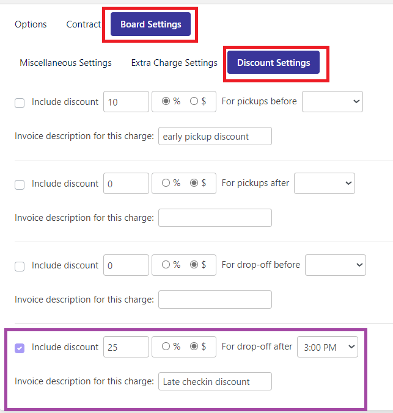Click the early pickup discount description field
This screenshot has width=393, height=413.
tap(215, 136)
